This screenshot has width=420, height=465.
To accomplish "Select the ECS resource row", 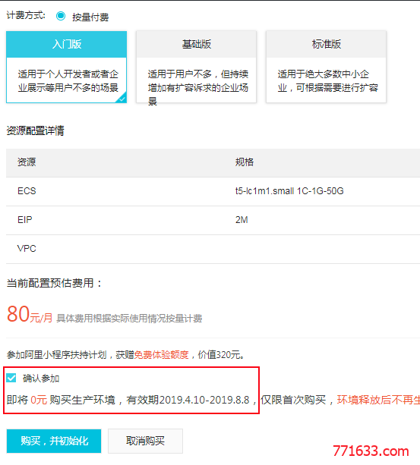I will (x=213, y=191).
